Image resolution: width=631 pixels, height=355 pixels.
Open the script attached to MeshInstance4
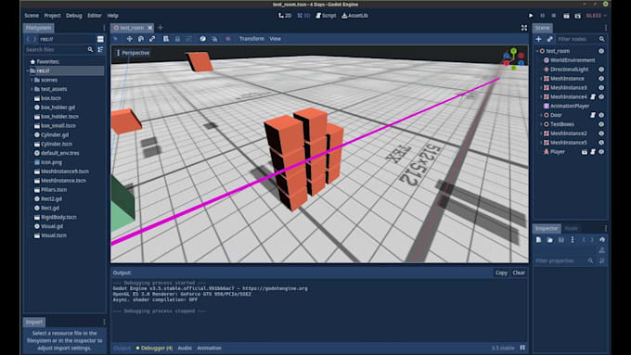[593, 97]
